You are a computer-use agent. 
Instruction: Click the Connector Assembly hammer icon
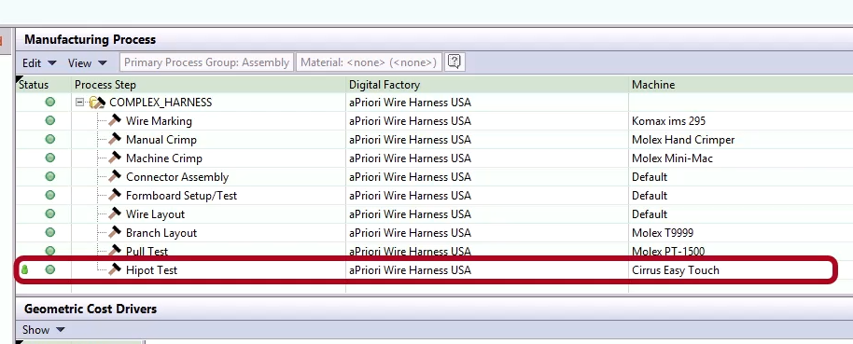tap(115, 176)
